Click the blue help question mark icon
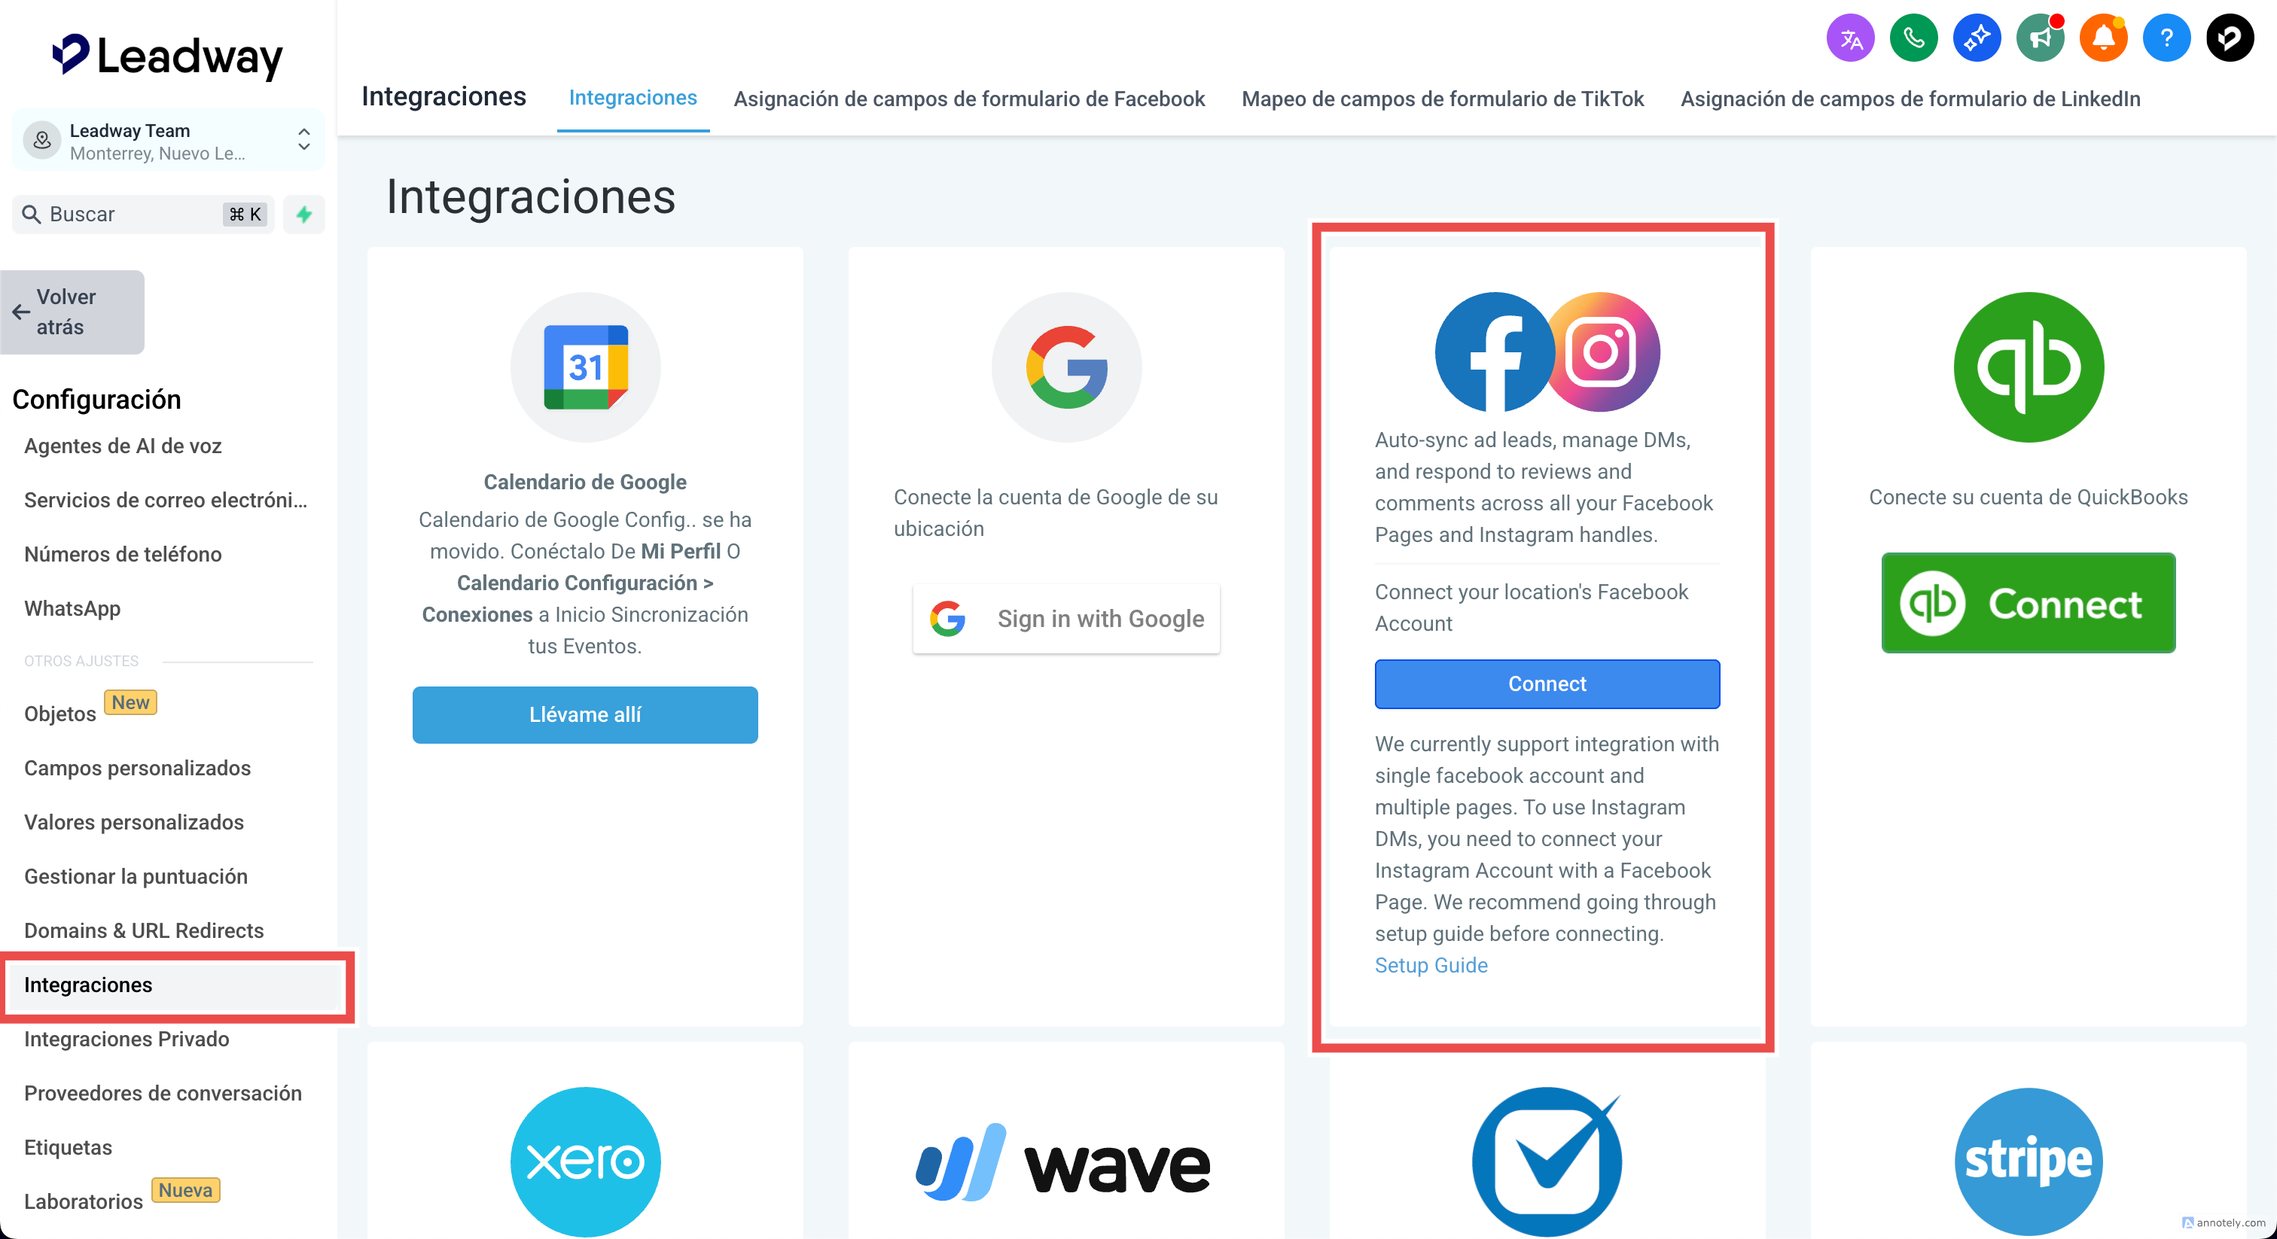Viewport: 2277px width, 1239px height. coord(2166,38)
